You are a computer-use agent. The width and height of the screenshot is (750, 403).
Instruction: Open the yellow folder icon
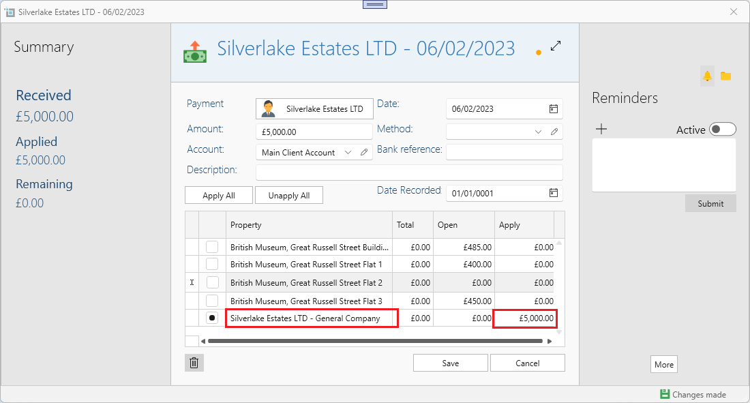click(x=725, y=76)
